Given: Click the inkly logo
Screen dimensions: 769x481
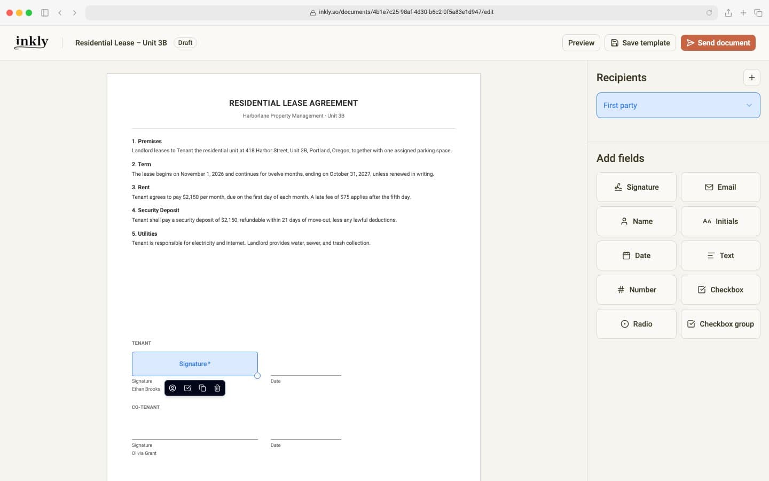Looking at the screenshot, I should tap(32, 42).
